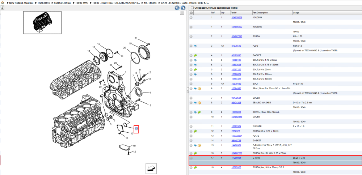362x175 pixels.
Task: Click blue reply arrow on PLUG row
Action: pos(195,46)
